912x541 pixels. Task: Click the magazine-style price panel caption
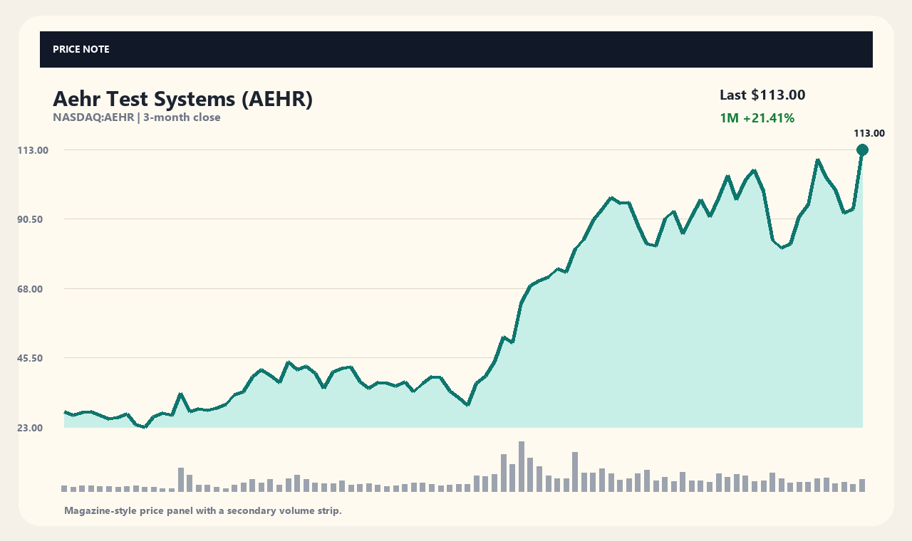tap(203, 510)
